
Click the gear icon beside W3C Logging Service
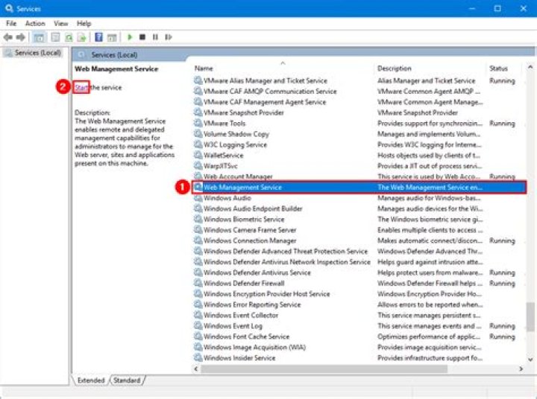coord(198,144)
